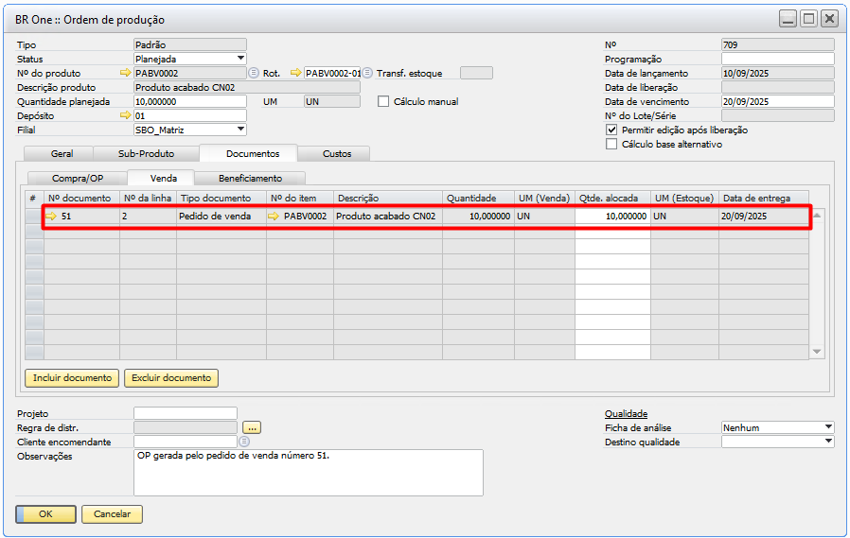The width and height of the screenshot is (850, 538).
Task: Click the link arrow beside Nº do produto
Action: coord(126,73)
